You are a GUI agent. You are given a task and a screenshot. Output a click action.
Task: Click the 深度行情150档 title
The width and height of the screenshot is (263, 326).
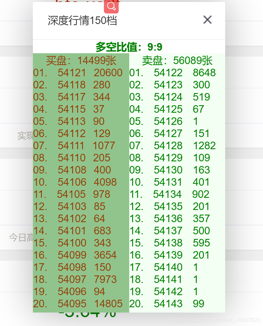[82, 21]
